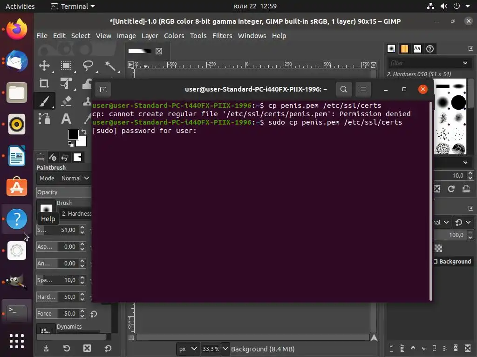Delete tool preset icon
The height and width of the screenshot is (357, 477).
point(87,348)
